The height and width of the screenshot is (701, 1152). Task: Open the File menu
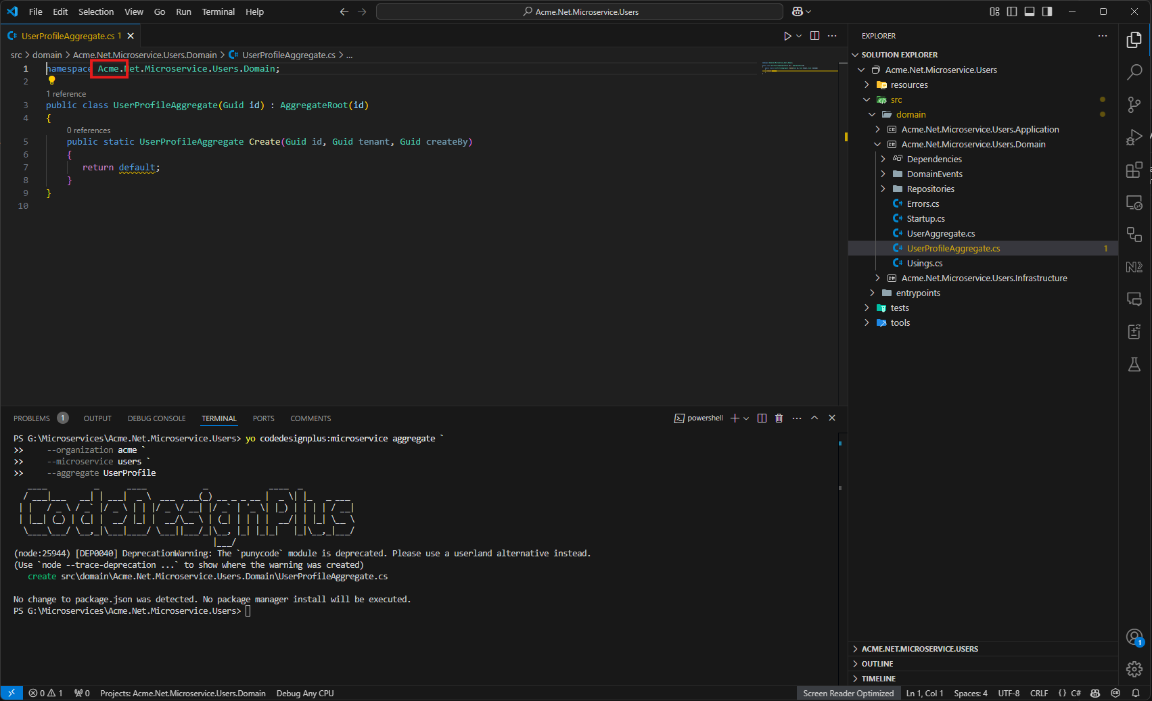pyautogui.click(x=36, y=11)
